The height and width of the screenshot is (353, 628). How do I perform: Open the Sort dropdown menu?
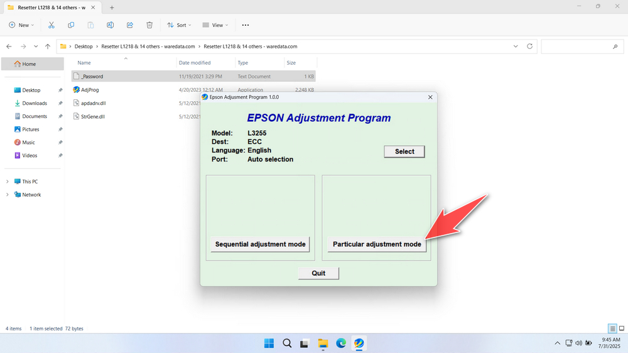[x=179, y=25]
